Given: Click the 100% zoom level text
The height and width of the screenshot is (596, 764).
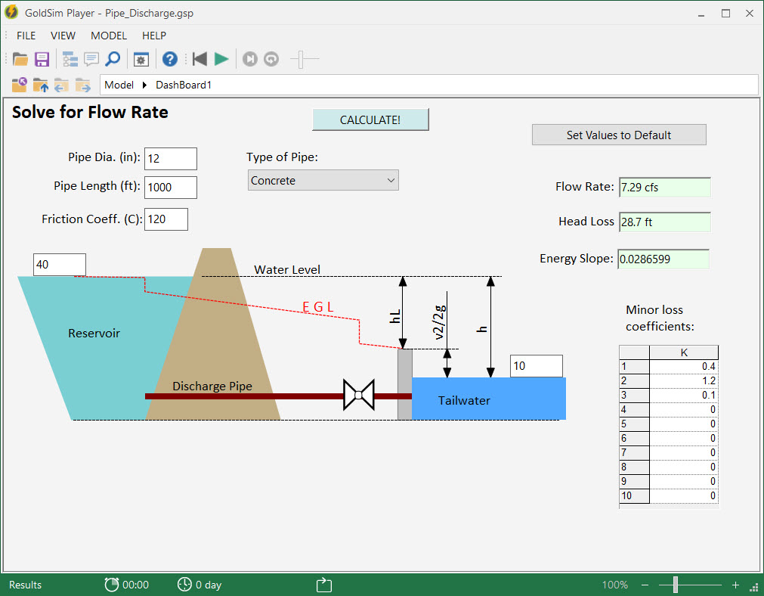Looking at the screenshot, I should tap(615, 585).
